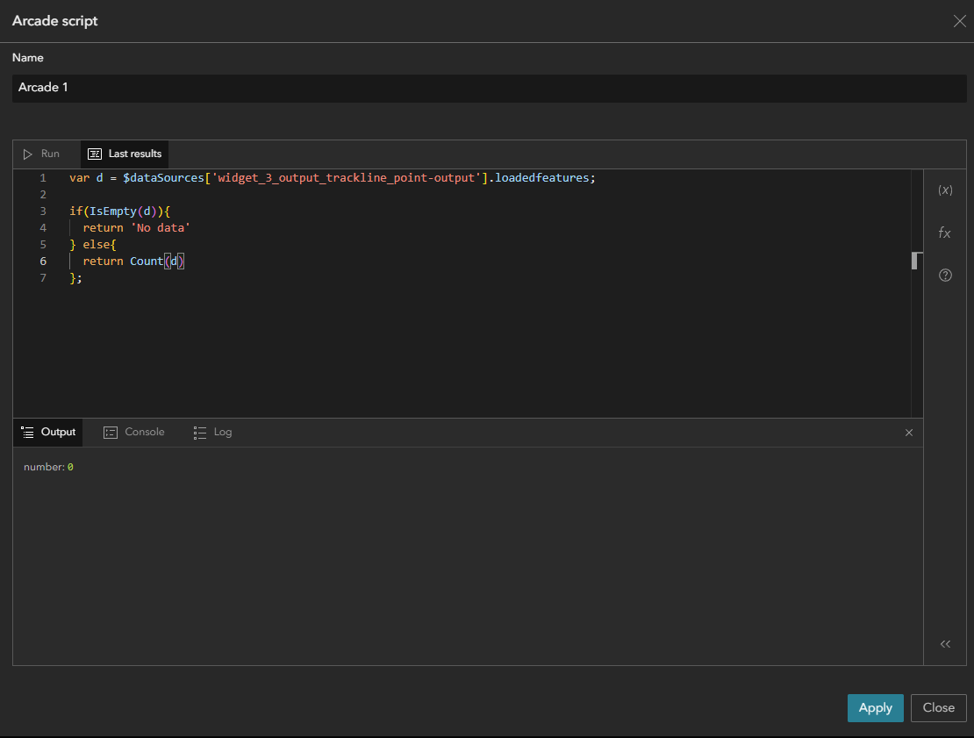Click the output number result value
The image size is (974, 738).
pos(70,467)
